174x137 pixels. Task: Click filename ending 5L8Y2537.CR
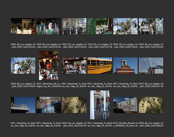[x=100, y=46]
